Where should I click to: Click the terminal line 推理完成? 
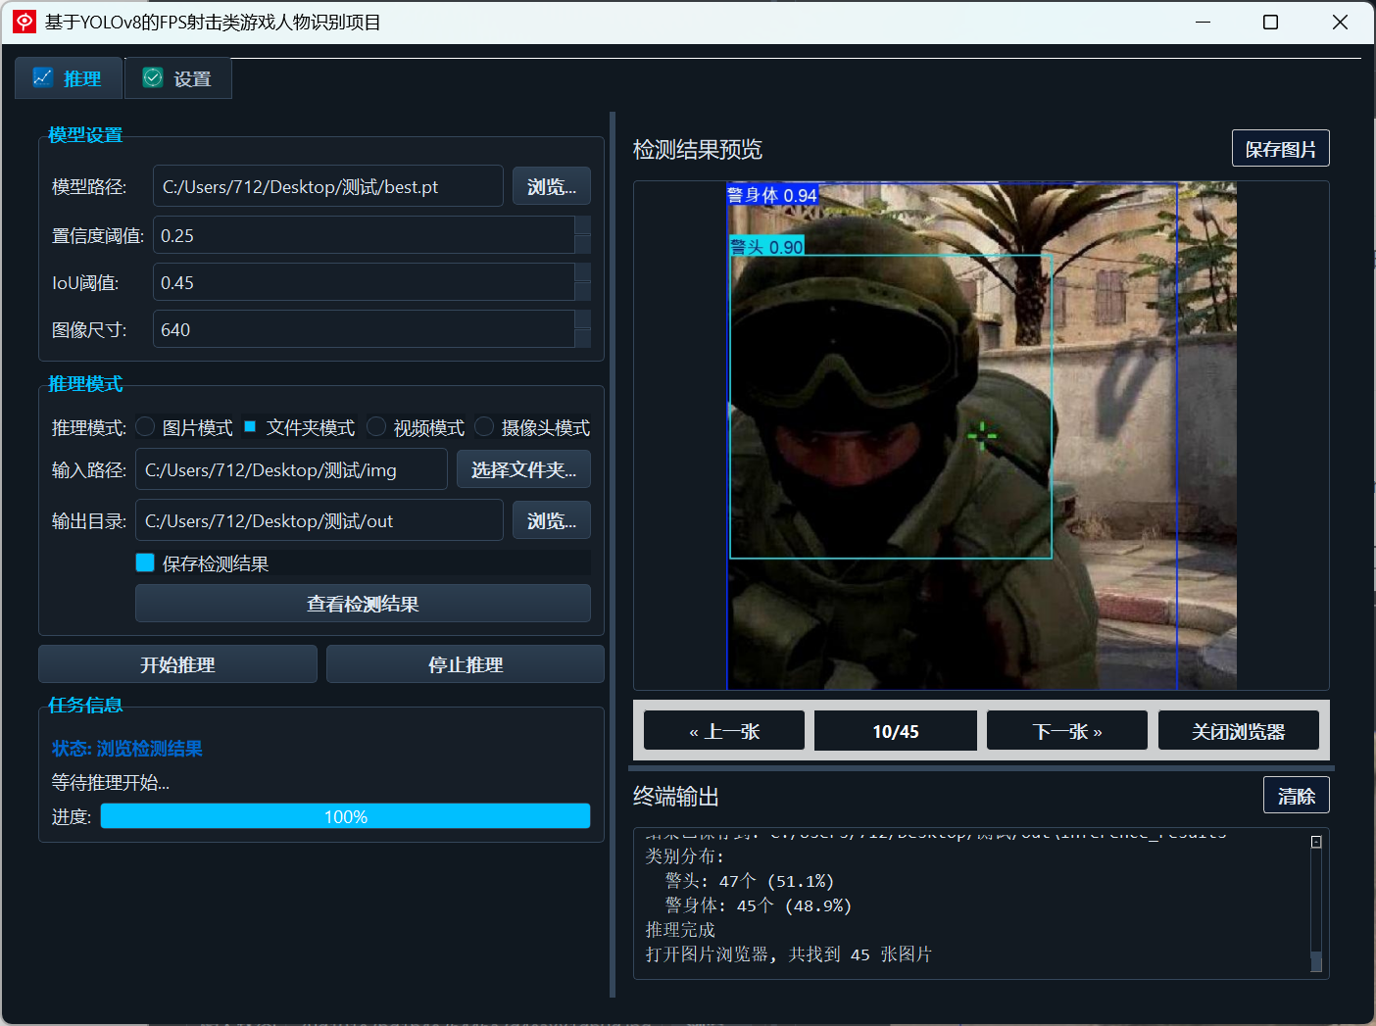680,930
